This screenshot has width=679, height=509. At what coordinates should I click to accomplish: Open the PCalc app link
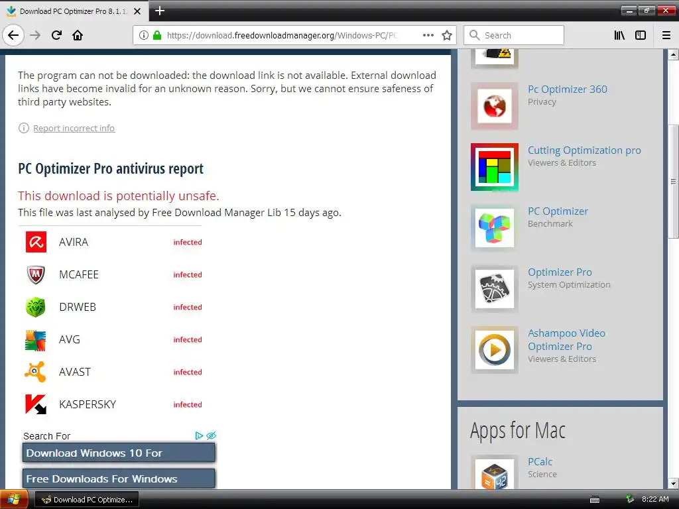(x=540, y=461)
